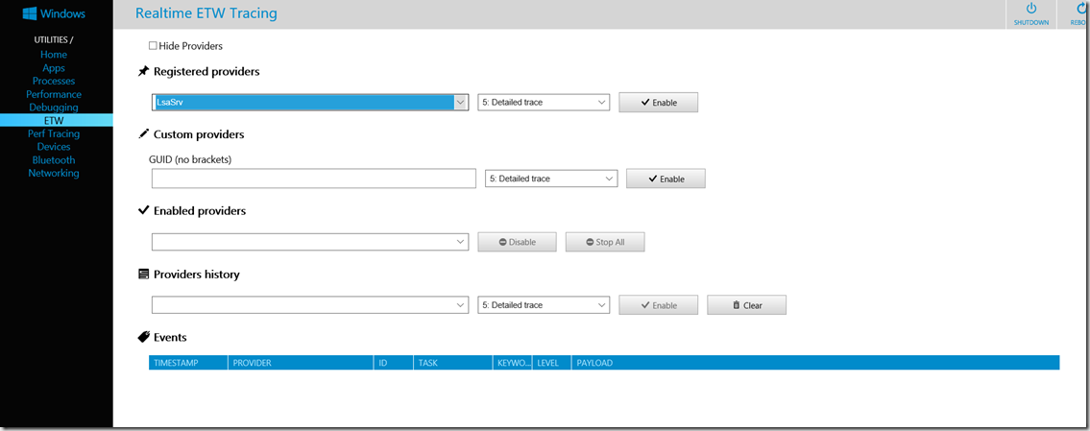The image size is (1090, 431).
Task: Open the Providers history dropdown
Action: pos(310,305)
